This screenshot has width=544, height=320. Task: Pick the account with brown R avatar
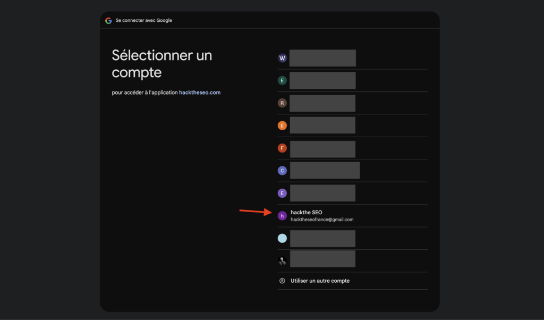tap(353, 103)
